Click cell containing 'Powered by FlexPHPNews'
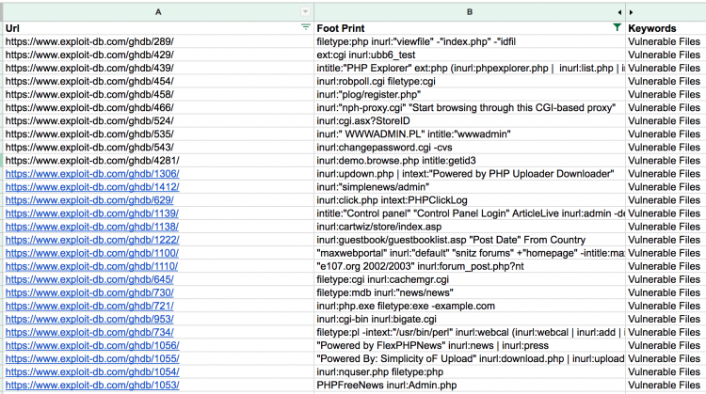Screen dimensions: 706x394 pos(470,345)
